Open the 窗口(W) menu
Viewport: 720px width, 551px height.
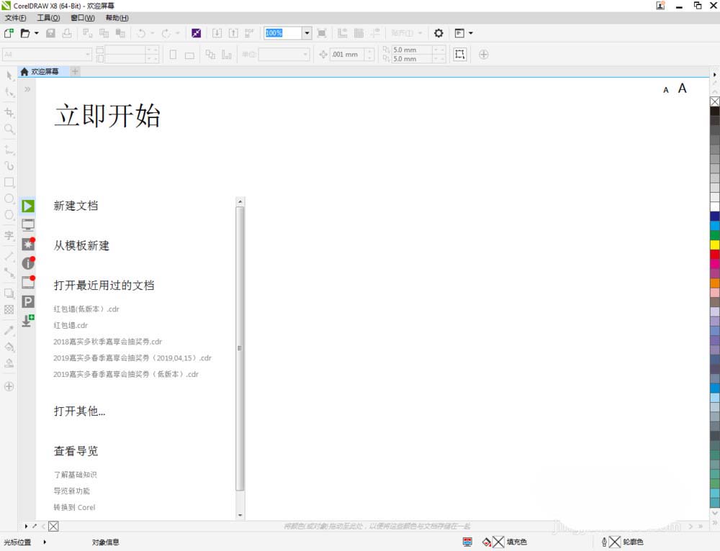click(83, 18)
